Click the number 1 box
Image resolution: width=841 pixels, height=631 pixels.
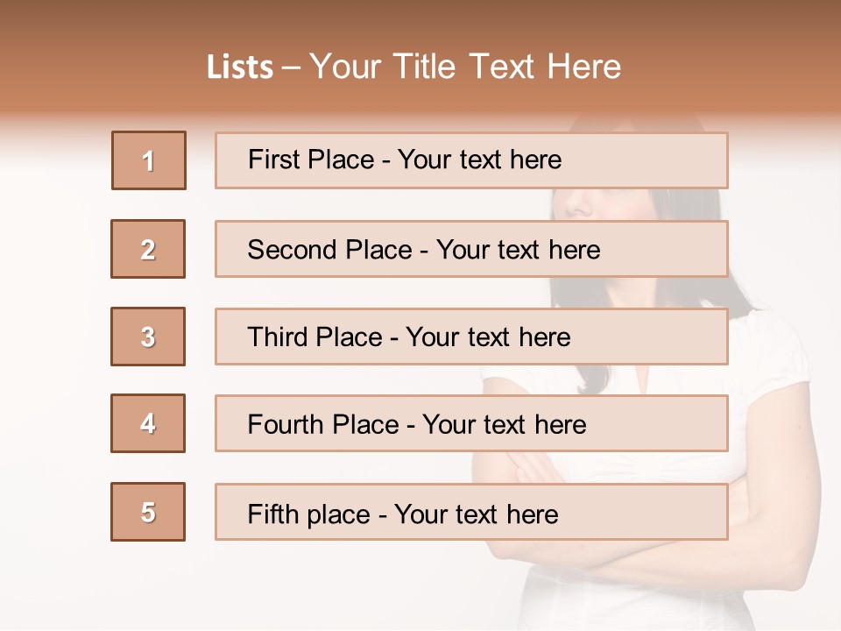coord(149,160)
